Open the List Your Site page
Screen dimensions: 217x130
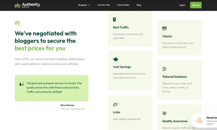[103, 5]
